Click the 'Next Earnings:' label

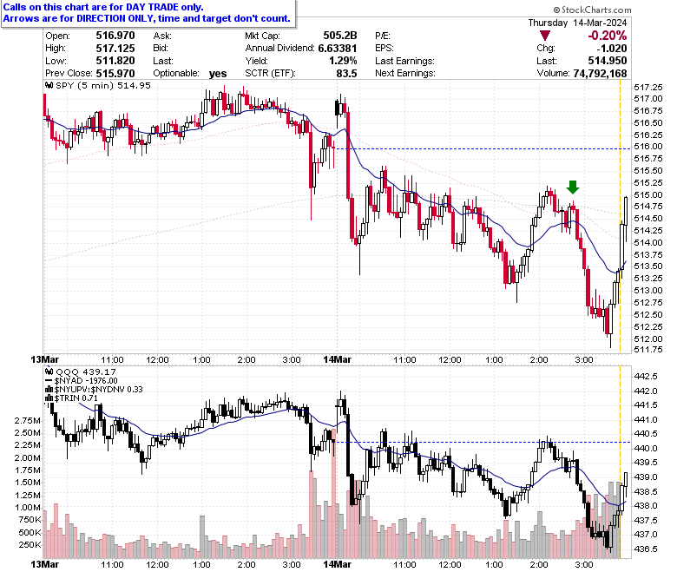point(405,74)
